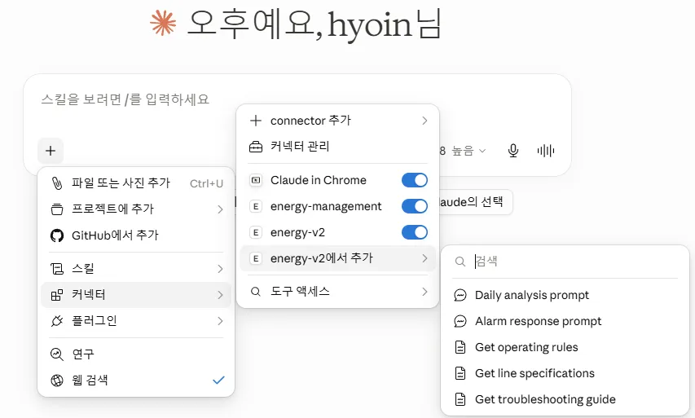Click the toolbox icon for 커넥터 관리
695x418 pixels.
256,147
